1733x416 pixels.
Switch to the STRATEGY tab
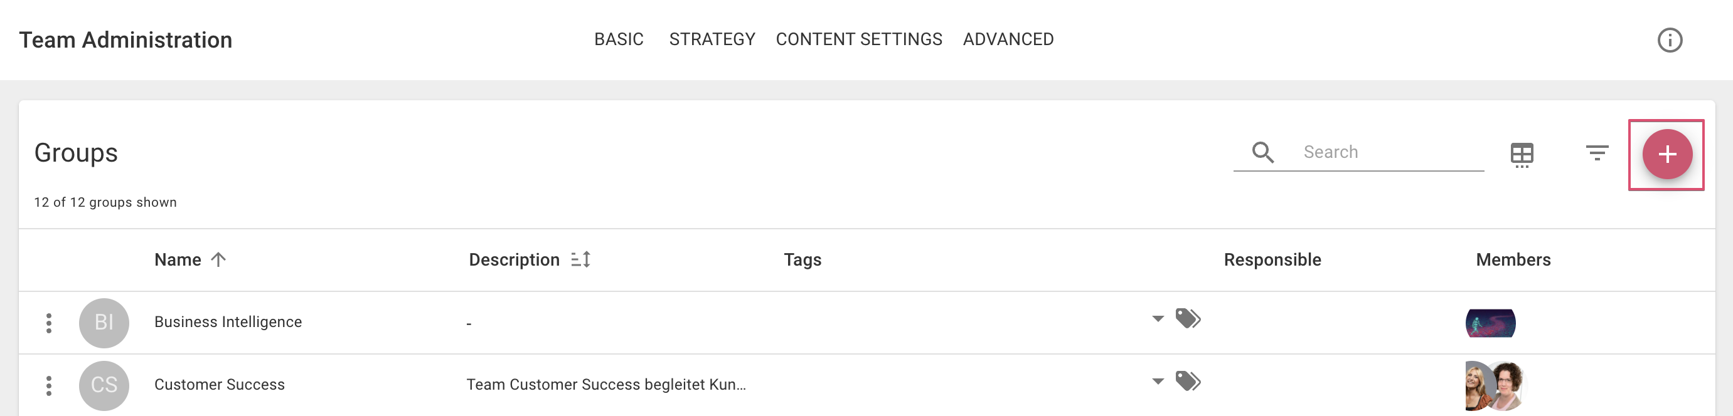712,39
